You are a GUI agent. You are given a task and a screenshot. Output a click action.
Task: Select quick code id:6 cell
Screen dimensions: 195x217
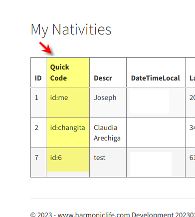point(68,162)
